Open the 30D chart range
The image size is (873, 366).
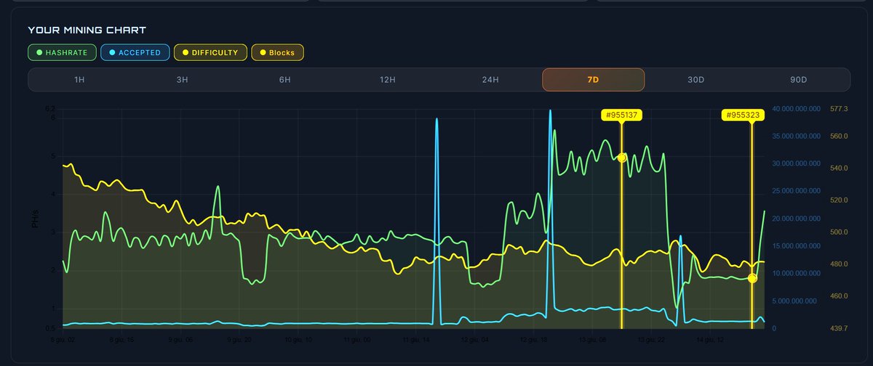pyautogui.click(x=696, y=80)
